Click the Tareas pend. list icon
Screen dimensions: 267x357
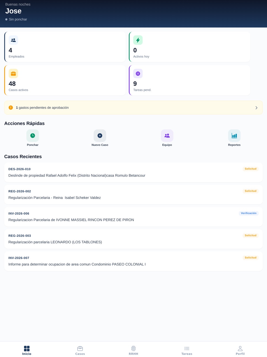138,74
